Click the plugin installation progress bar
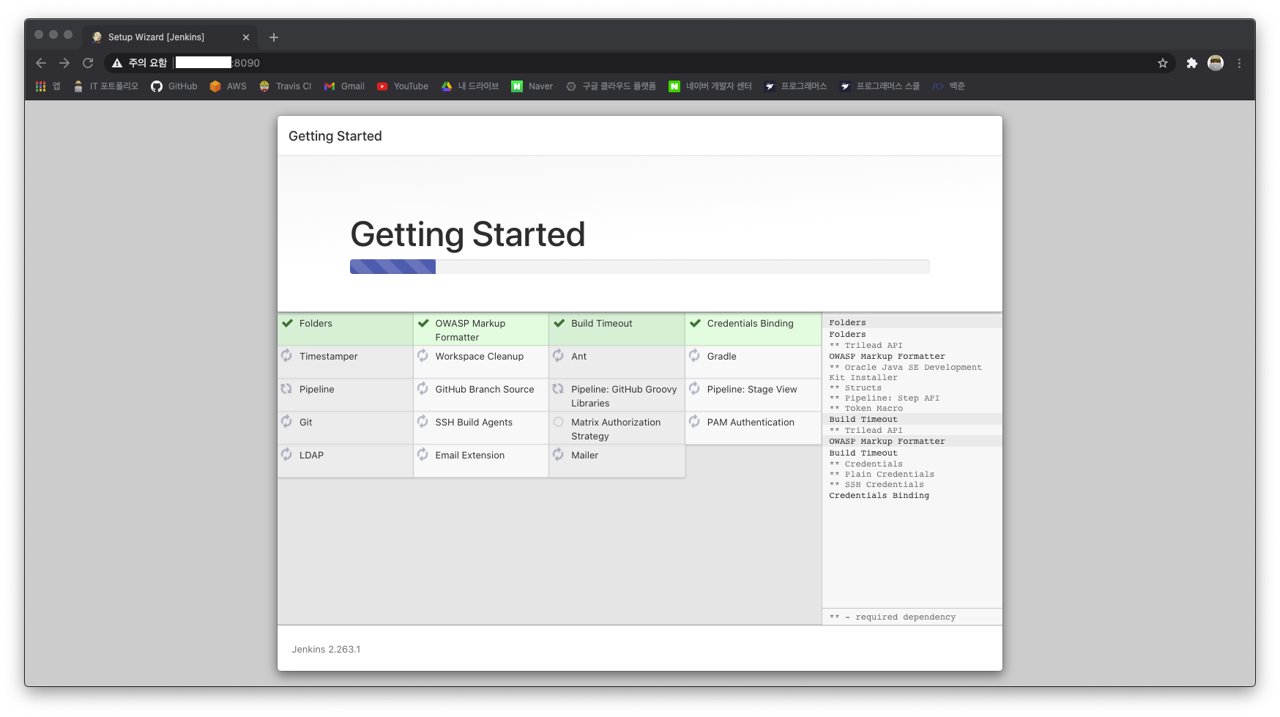 639,267
